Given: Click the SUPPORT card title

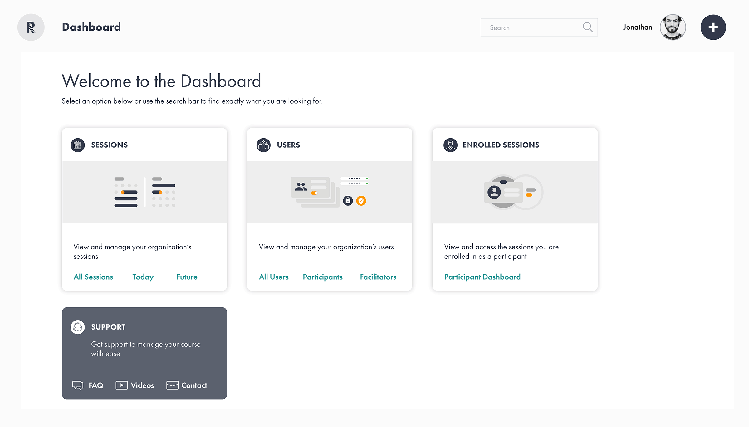Looking at the screenshot, I should point(108,327).
